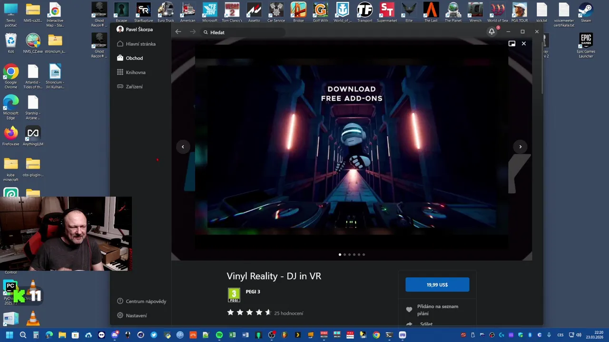This screenshot has width=609, height=342.
Task: Open the notifications bell
Action: 491,32
